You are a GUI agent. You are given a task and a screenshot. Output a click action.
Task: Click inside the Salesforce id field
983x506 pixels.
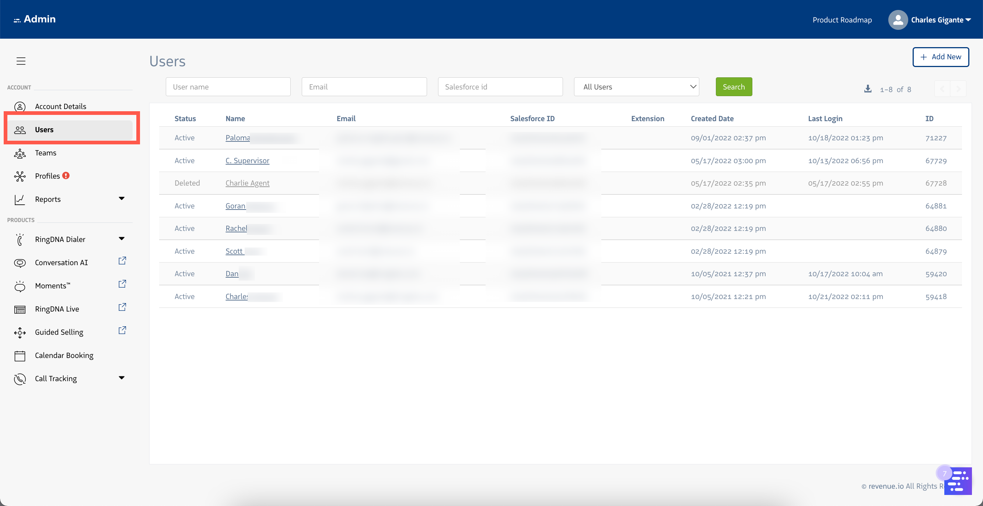500,87
